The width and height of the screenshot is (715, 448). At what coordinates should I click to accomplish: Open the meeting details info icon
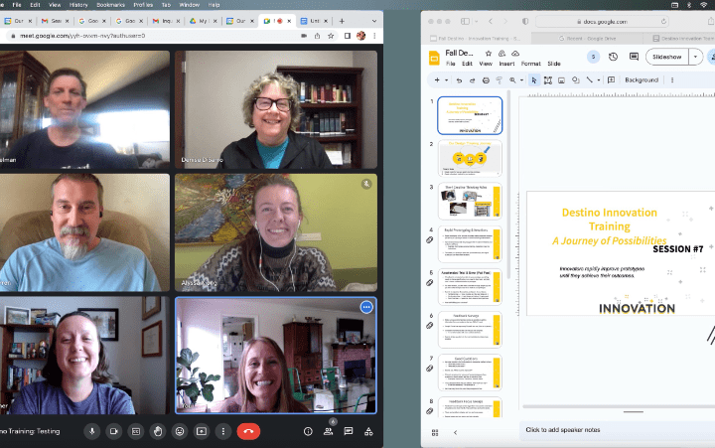(308, 431)
